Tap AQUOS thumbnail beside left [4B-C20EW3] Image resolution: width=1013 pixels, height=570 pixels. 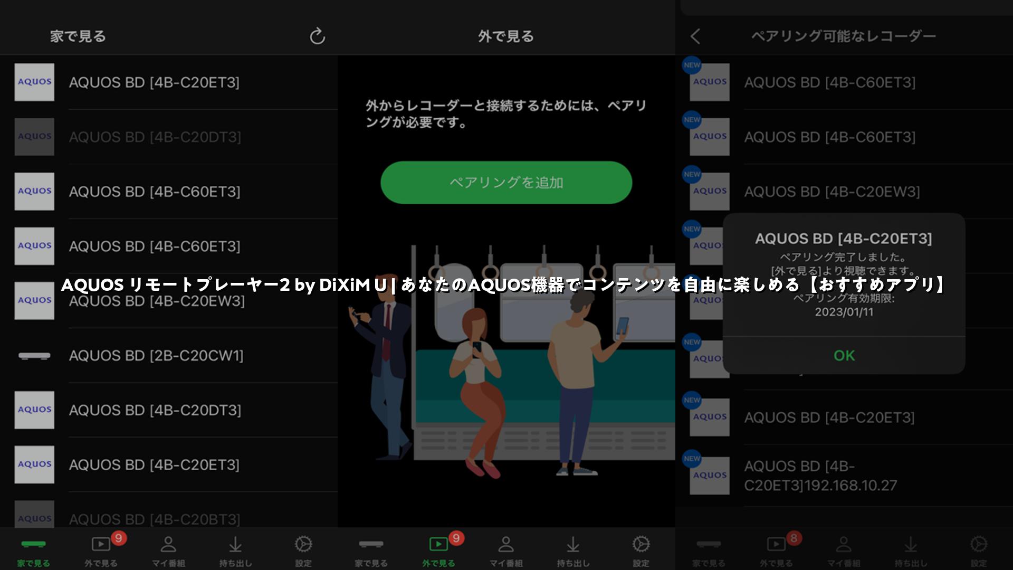[x=34, y=301]
